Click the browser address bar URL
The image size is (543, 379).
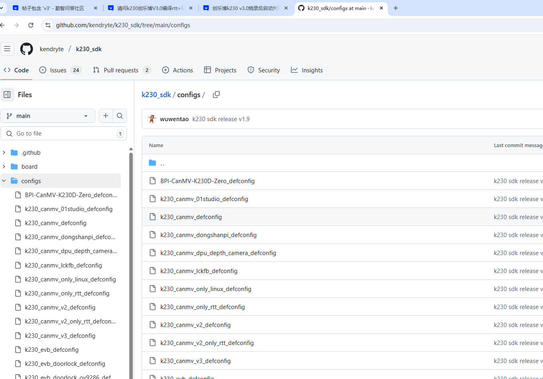pos(123,25)
